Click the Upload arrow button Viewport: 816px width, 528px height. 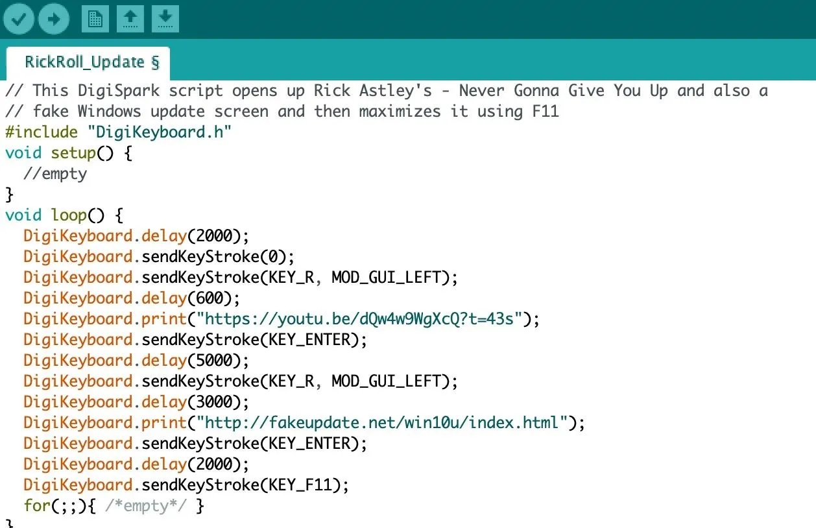click(54, 19)
